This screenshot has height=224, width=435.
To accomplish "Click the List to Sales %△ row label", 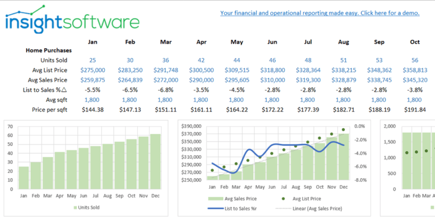I will 45,90.
